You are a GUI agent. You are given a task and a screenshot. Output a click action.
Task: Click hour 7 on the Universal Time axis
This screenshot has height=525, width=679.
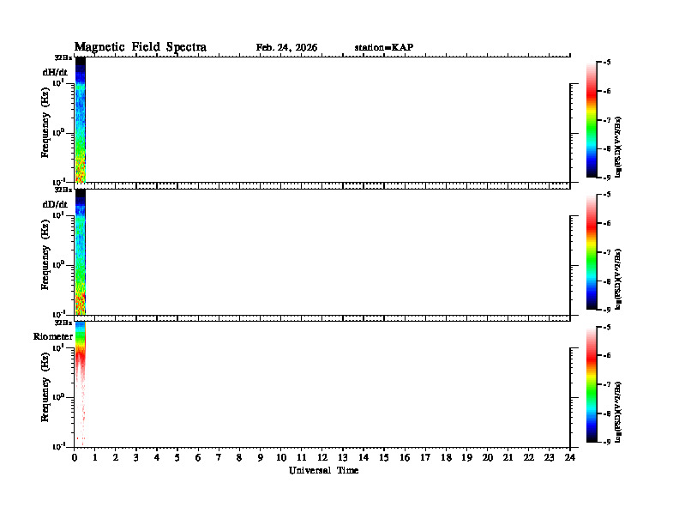point(219,458)
